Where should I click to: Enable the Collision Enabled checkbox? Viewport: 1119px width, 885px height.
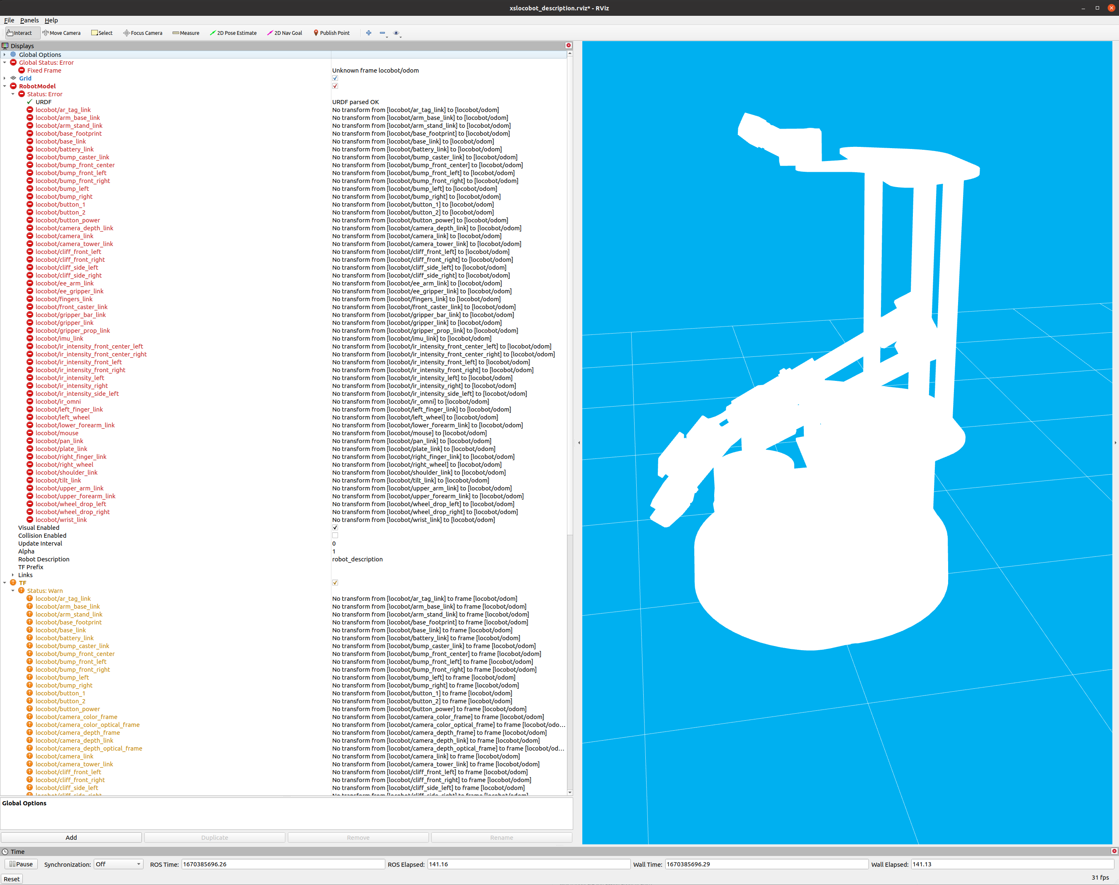(x=335, y=535)
